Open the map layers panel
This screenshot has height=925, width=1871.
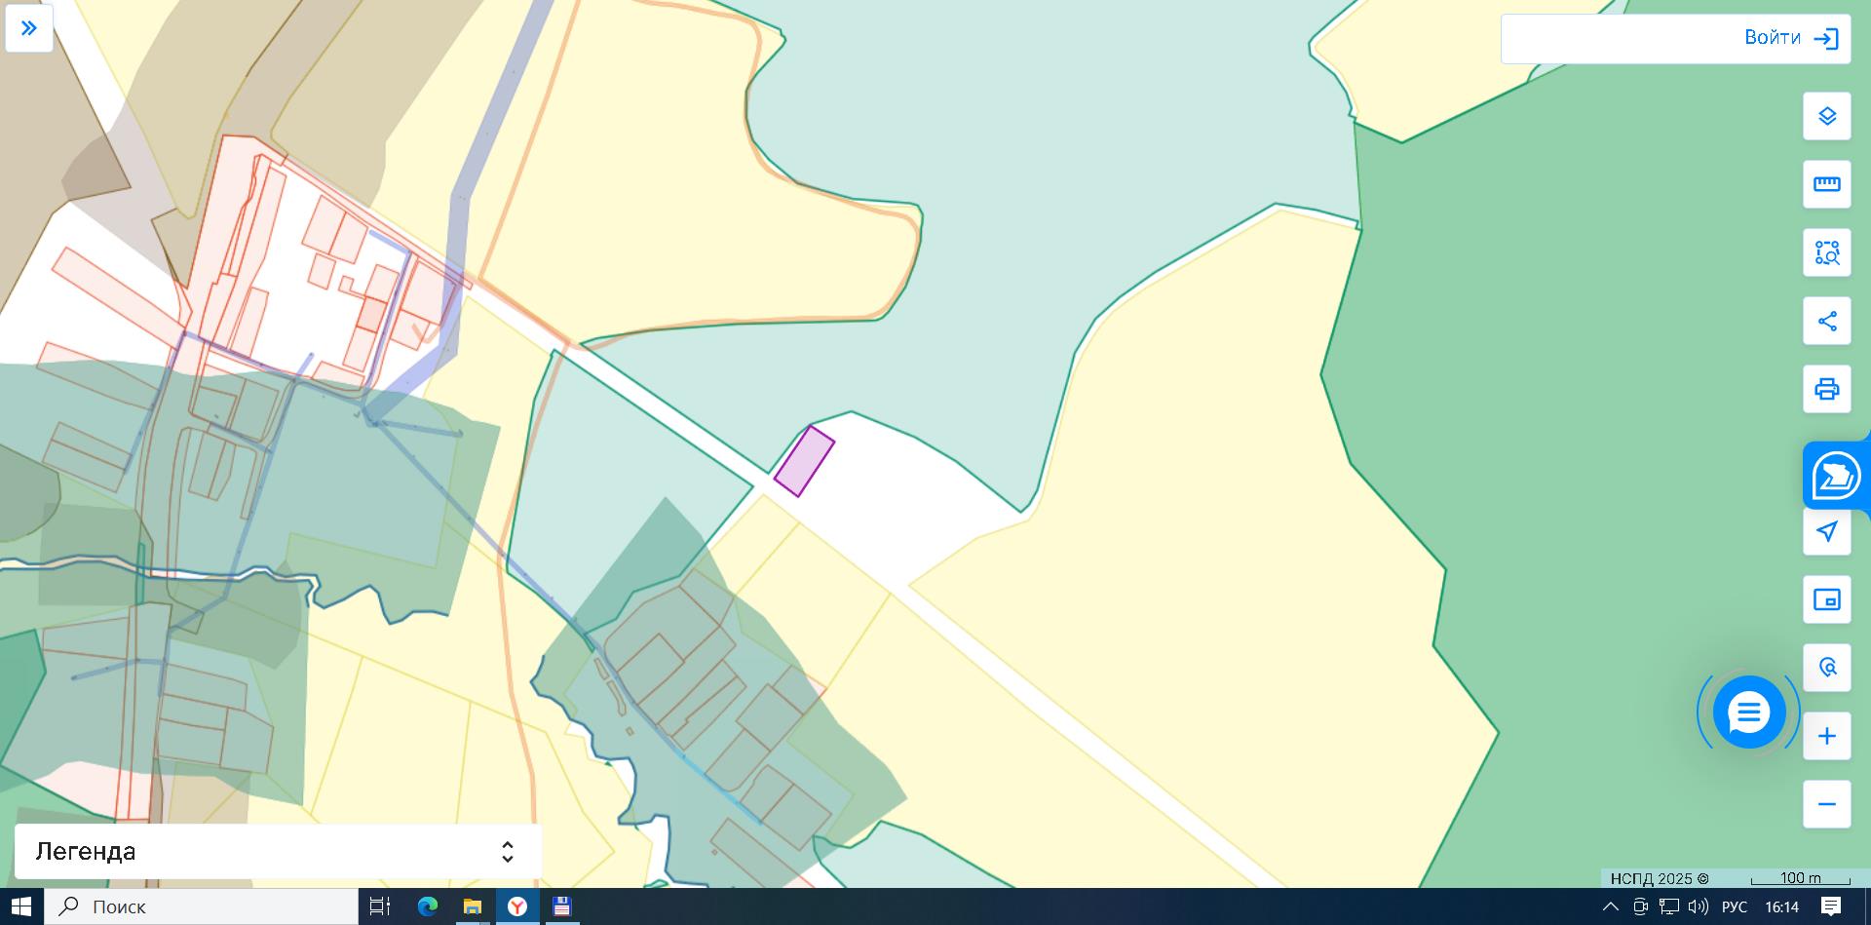coord(1826,116)
